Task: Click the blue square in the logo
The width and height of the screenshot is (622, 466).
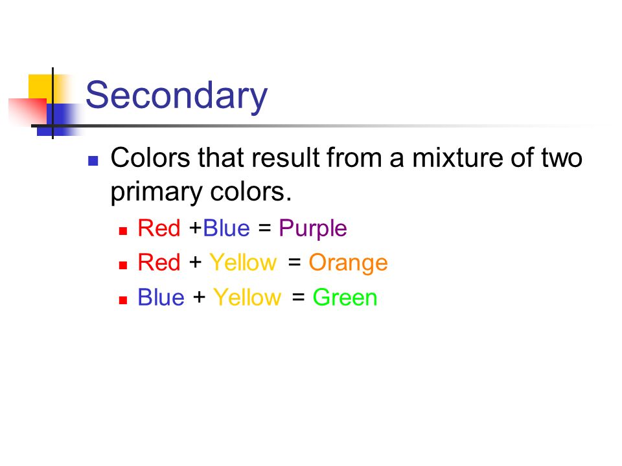Action: (x=60, y=120)
